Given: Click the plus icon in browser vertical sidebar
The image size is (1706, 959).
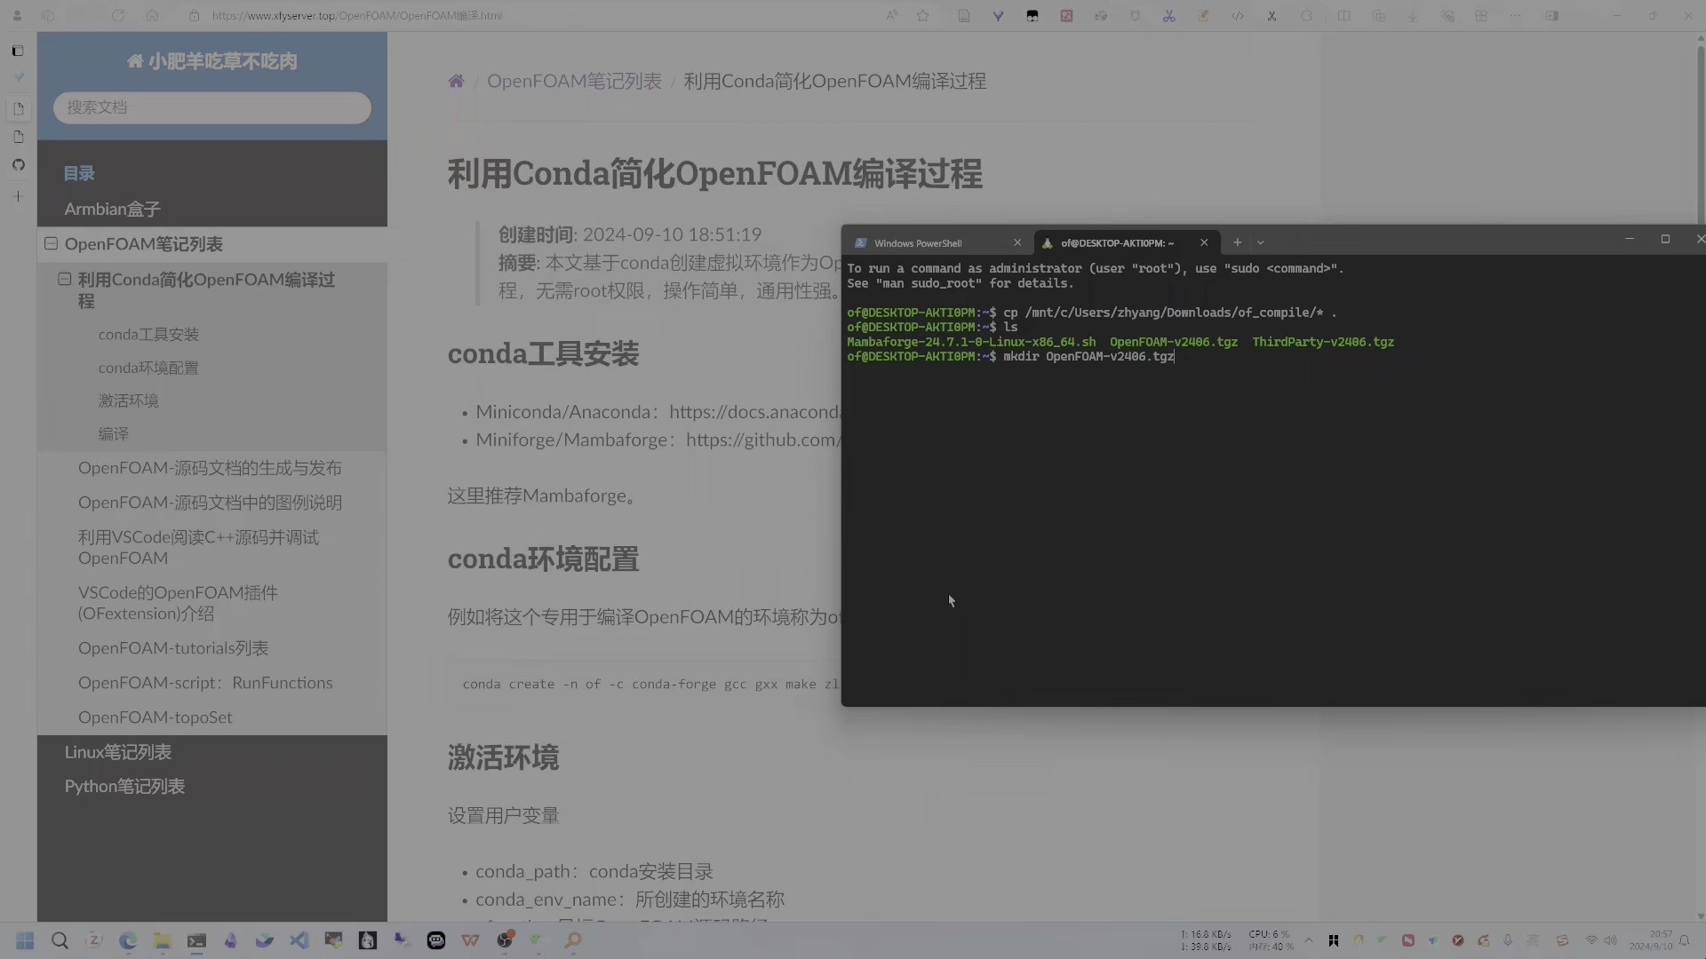Looking at the screenshot, I should [18, 196].
